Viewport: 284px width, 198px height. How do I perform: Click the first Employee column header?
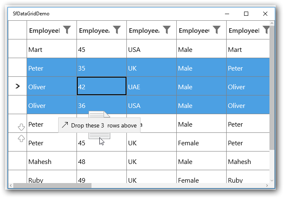[x=52, y=30]
